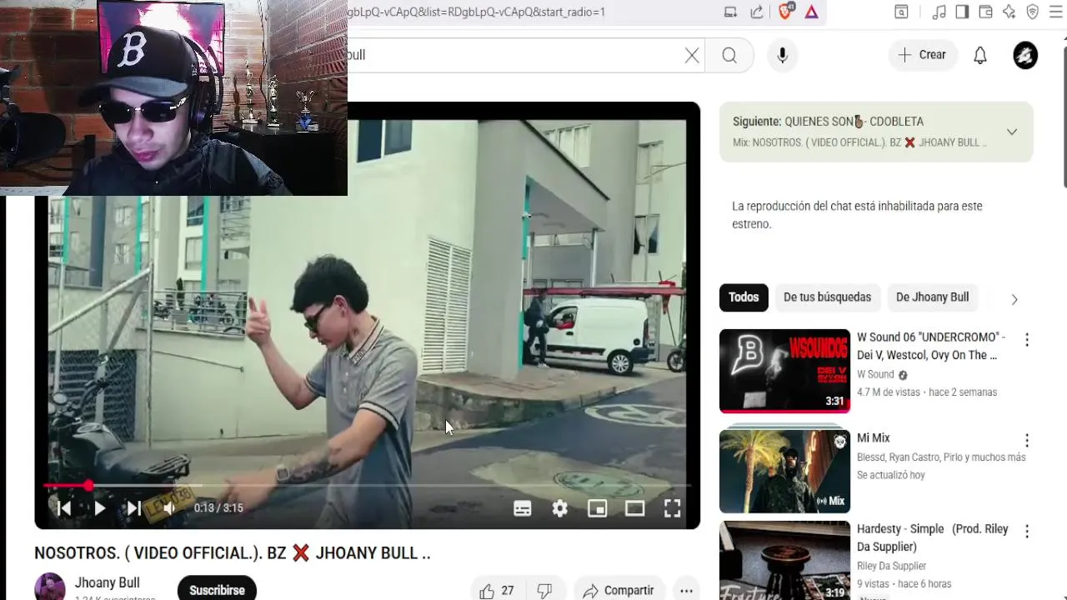Toggle subtitles in the video player
Viewport: 1067px width, 600px height.
pos(523,507)
